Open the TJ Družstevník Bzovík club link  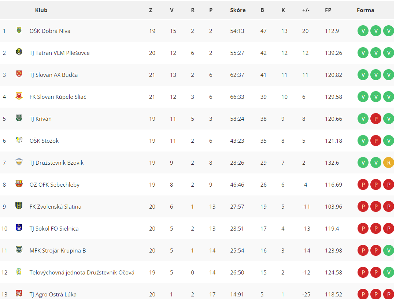[x=56, y=163]
